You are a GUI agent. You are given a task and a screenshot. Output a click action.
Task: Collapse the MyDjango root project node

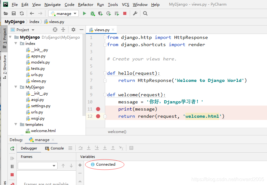pos(10,37)
